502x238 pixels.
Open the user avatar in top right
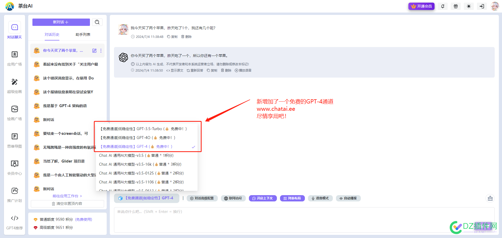pyautogui.click(x=495, y=6)
